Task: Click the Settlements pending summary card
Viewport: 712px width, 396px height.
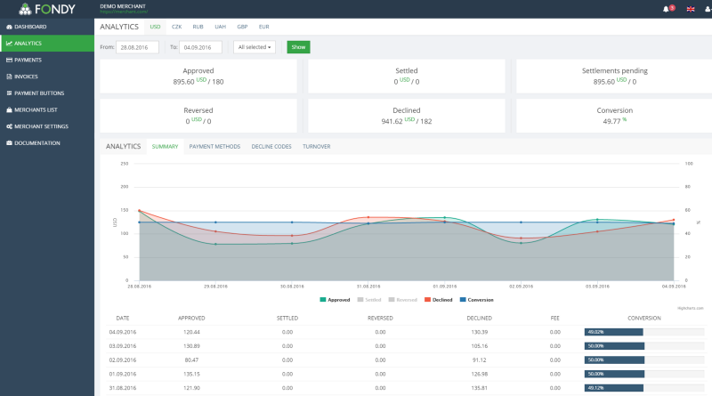Action: pos(614,77)
